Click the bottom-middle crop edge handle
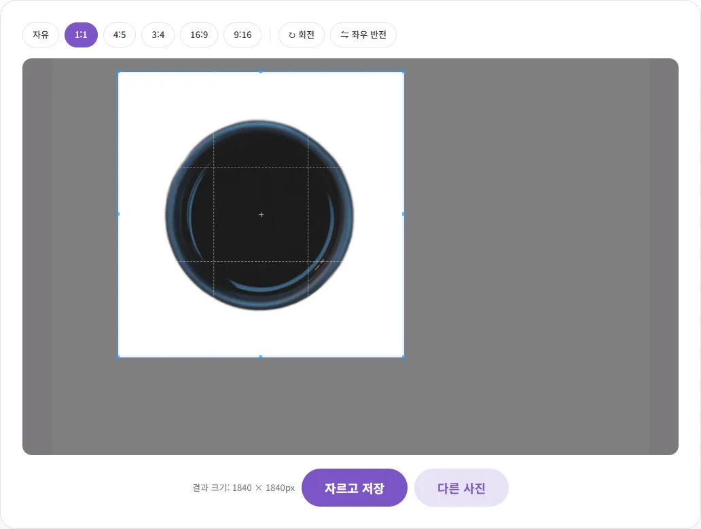Viewport: 701px width, 529px height. click(x=261, y=357)
